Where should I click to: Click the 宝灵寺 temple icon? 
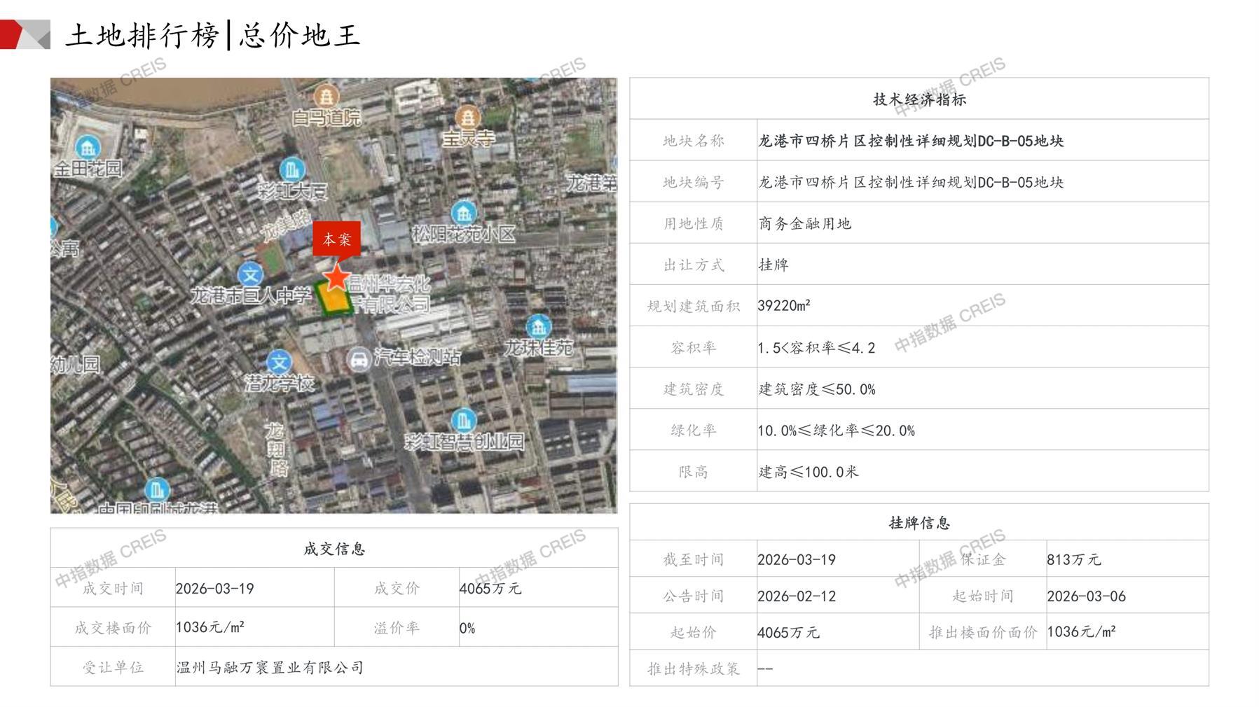pyautogui.click(x=467, y=118)
